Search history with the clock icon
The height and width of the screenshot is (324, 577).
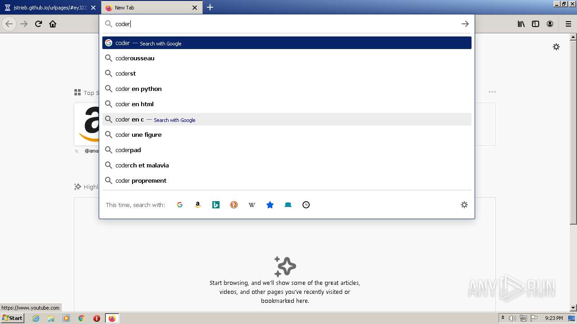click(x=306, y=205)
